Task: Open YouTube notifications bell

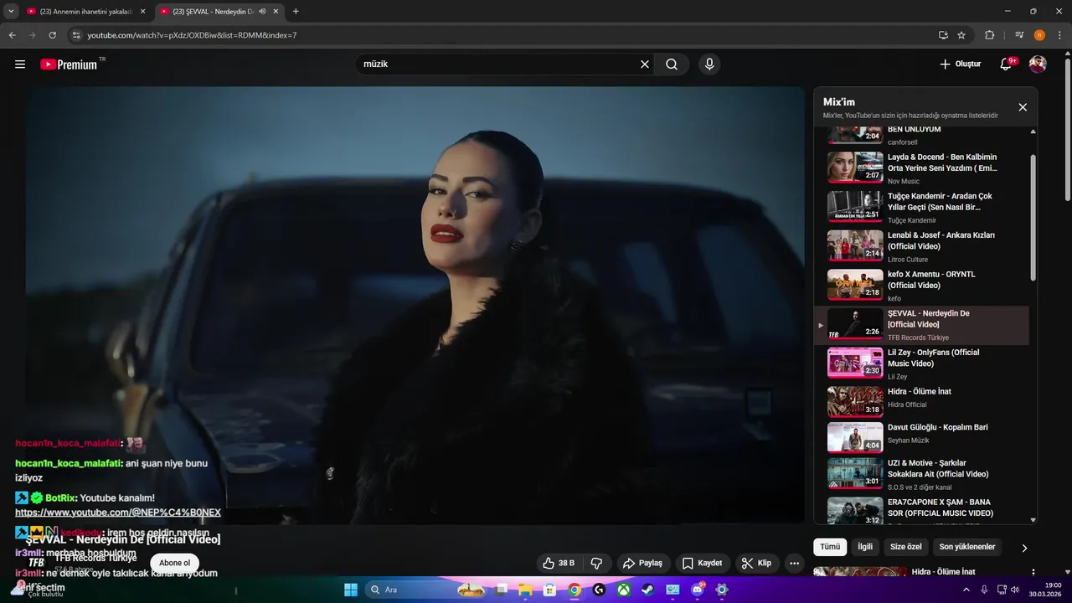Action: [x=1007, y=64]
